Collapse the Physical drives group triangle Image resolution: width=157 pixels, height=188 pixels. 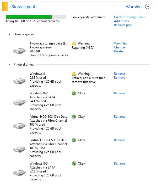point(9,65)
